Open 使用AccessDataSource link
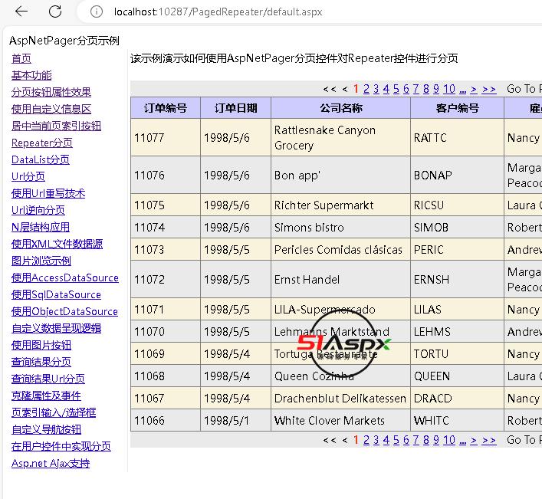 click(x=64, y=277)
